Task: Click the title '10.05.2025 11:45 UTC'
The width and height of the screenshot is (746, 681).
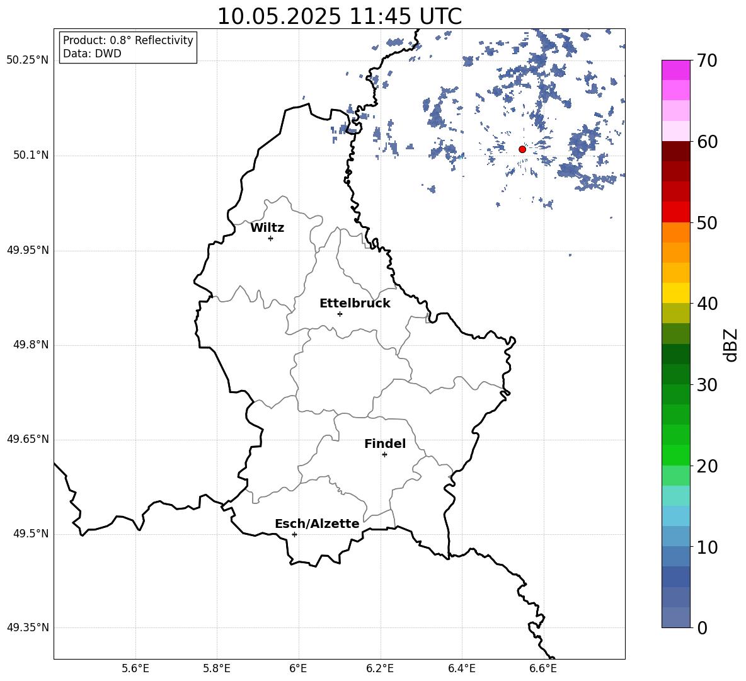Action: click(340, 16)
